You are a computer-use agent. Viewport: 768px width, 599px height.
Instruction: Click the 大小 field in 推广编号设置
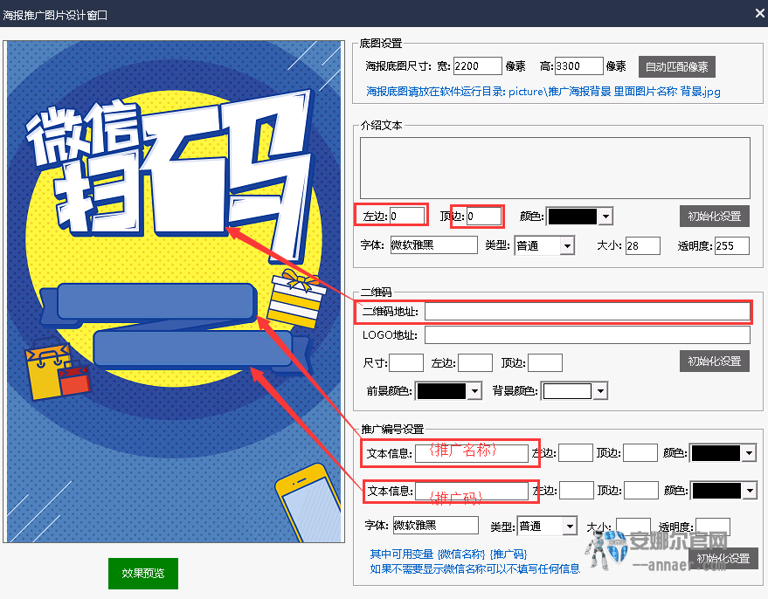(x=633, y=527)
